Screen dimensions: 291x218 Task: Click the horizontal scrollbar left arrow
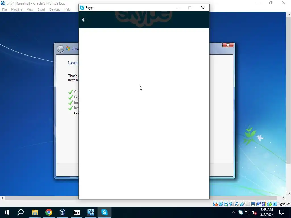pos(2,198)
